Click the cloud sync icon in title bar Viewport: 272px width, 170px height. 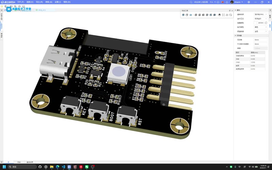click(x=218, y=2)
